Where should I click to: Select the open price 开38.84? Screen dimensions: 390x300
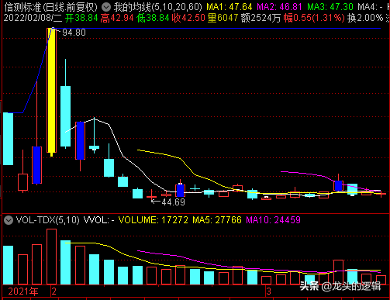(x=81, y=18)
